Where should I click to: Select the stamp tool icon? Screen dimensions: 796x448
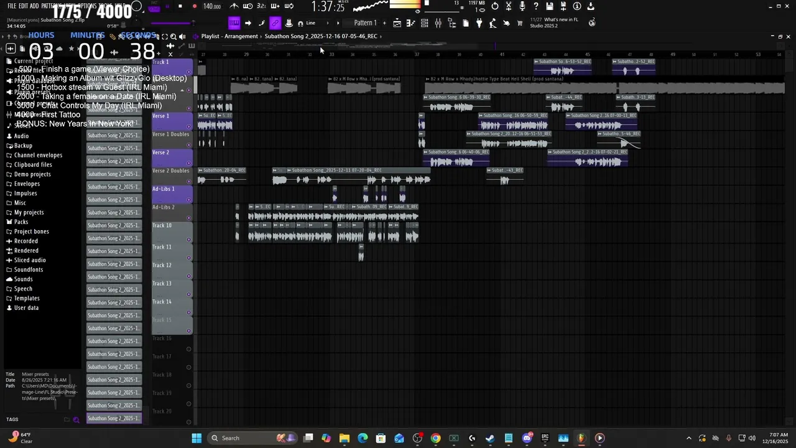(289, 23)
